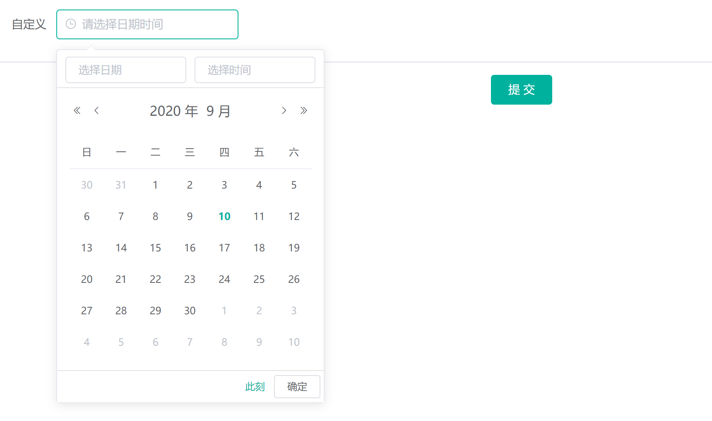Focus the 选择日期 date input
The image size is (712, 421).
point(126,70)
